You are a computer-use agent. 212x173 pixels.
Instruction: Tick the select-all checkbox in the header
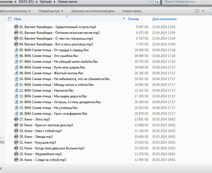click(x=10, y=19)
